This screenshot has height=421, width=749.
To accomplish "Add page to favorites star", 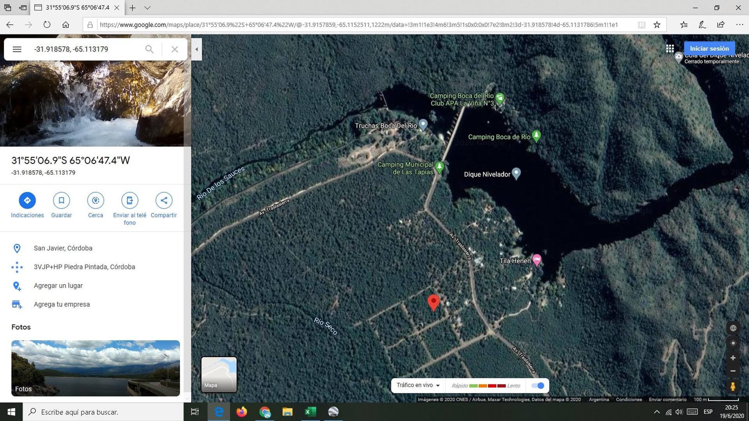I will coord(657,25).
